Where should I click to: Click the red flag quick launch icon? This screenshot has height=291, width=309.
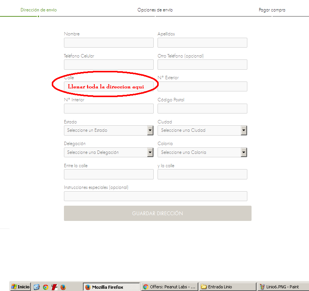click(54, 287)
